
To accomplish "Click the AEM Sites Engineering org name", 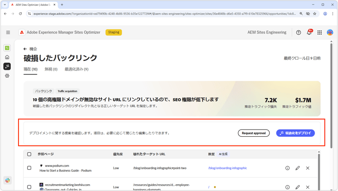I will [267, 33].
